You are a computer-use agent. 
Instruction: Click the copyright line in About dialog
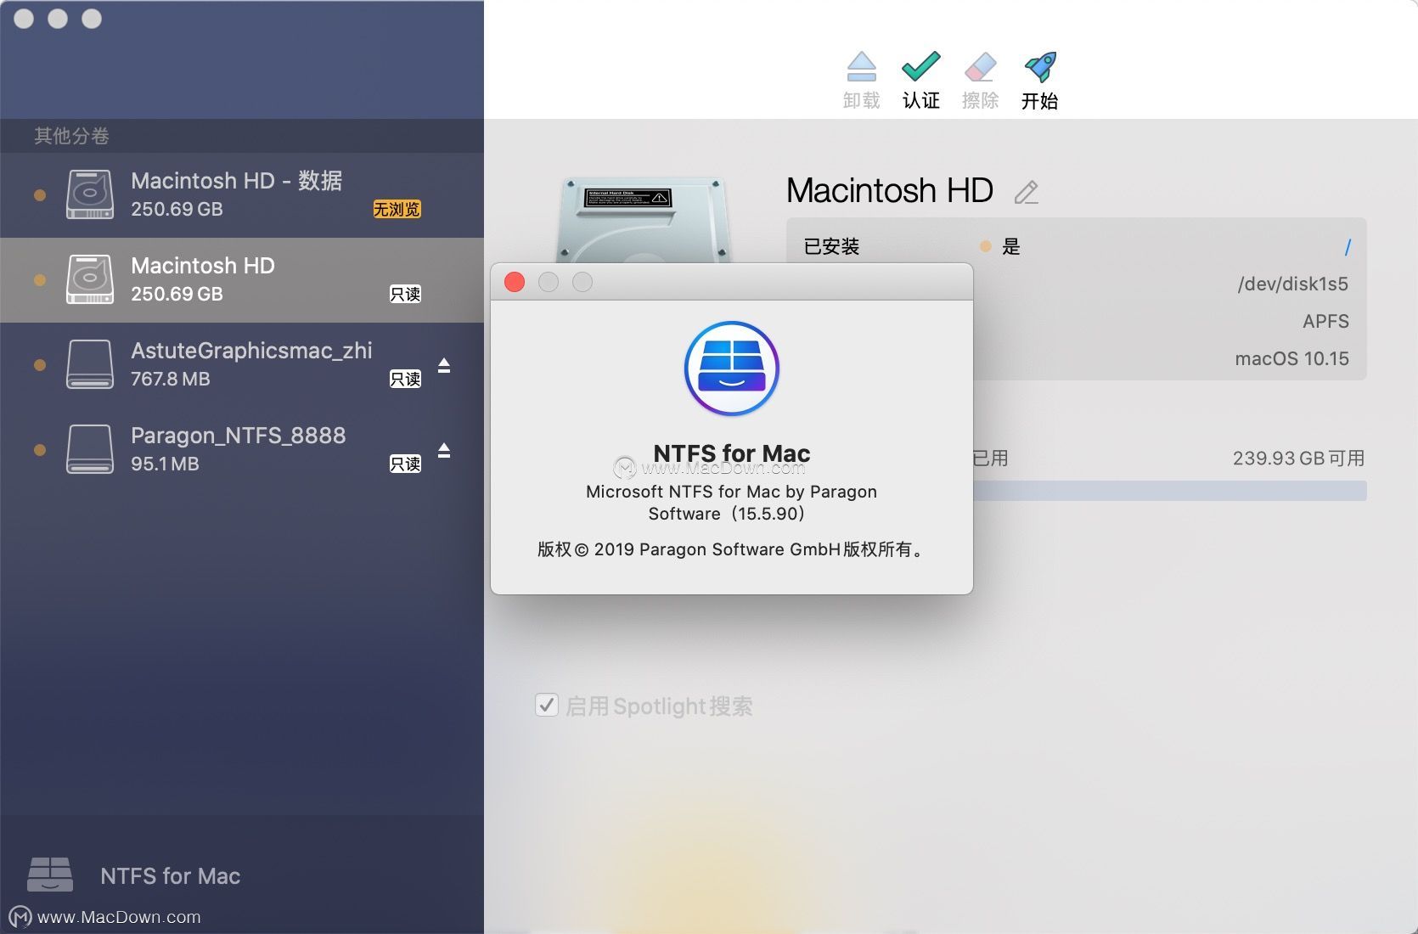[x=732, y=549]
